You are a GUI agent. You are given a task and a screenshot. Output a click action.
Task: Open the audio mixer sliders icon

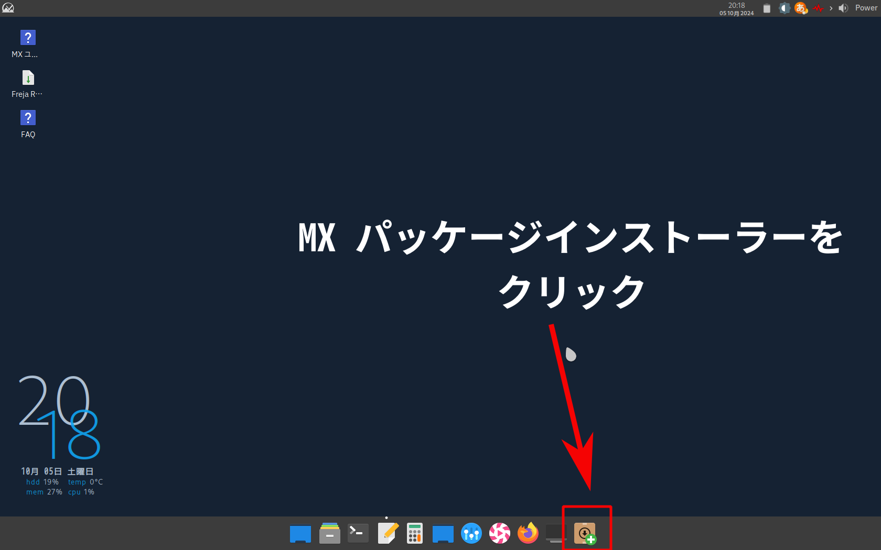[x=471, y=533]
